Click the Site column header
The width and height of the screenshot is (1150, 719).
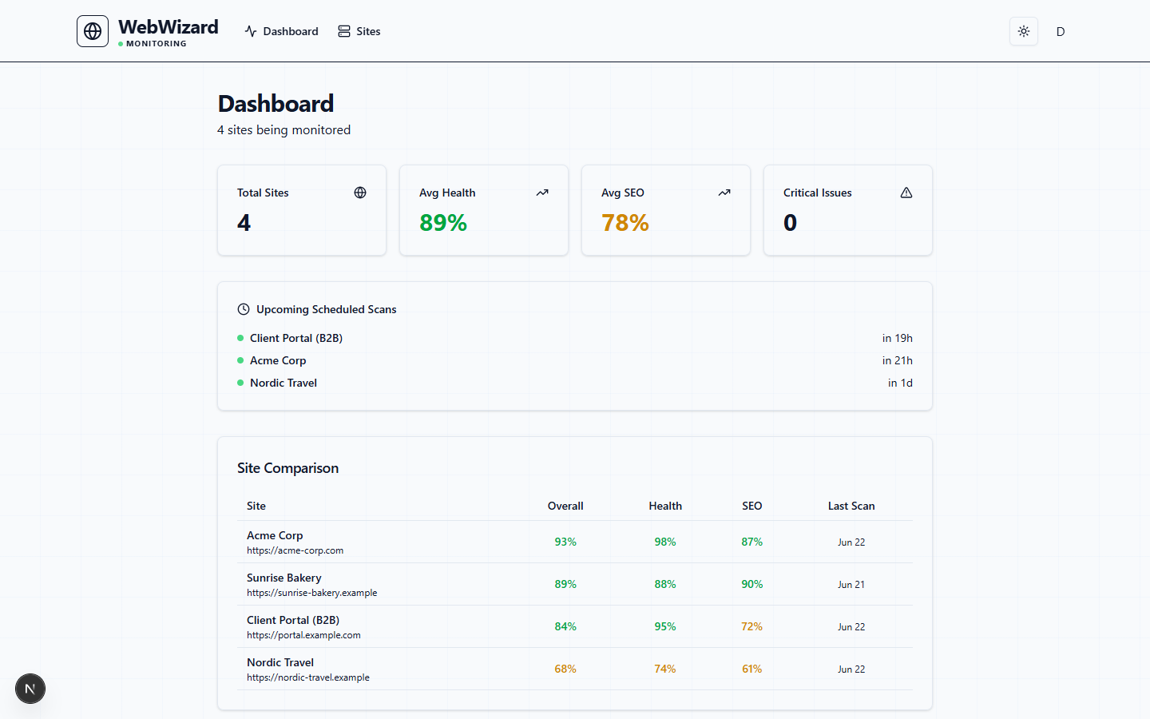point(256,506)
